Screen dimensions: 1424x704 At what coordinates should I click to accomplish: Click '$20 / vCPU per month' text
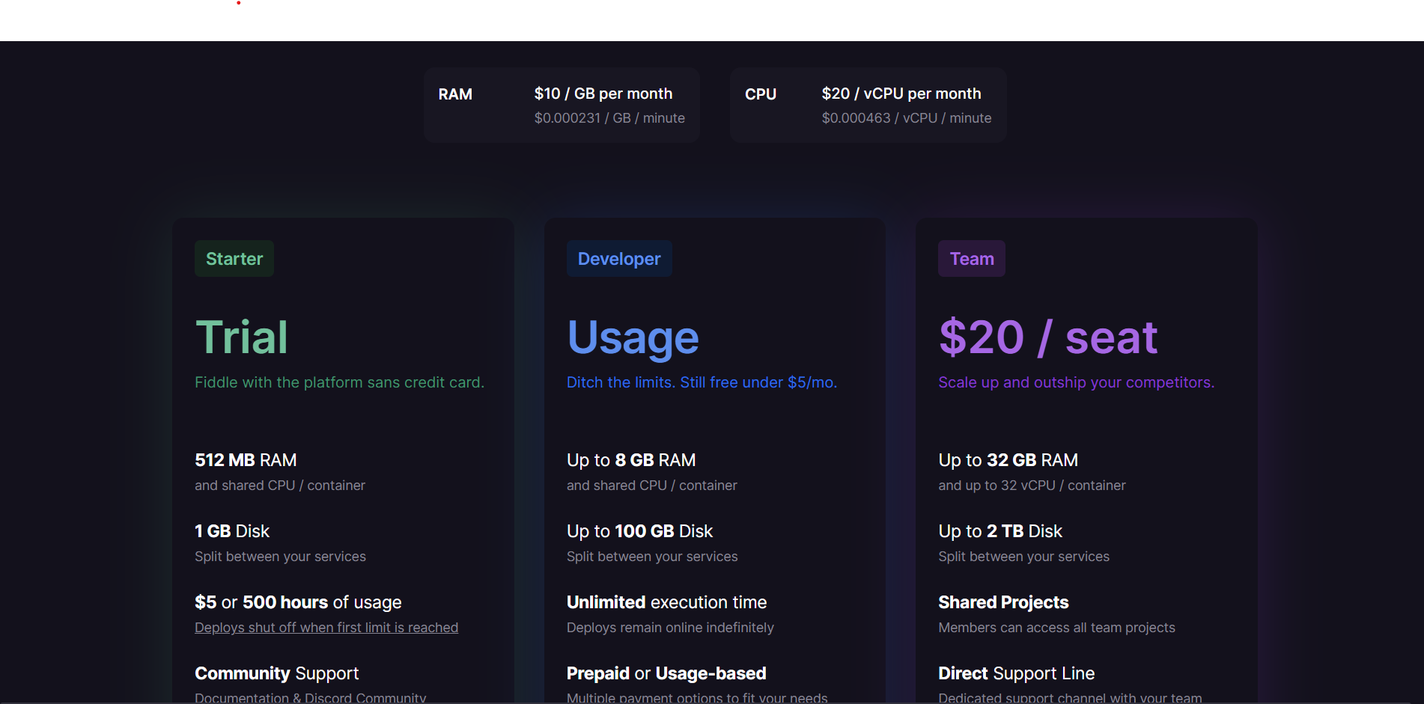pyautogui.click(x=901, y=94)
